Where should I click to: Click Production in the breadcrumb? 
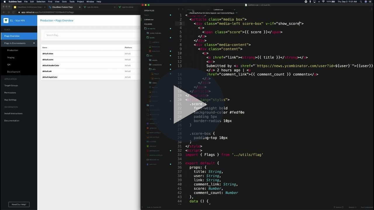(x=46, y=20)
